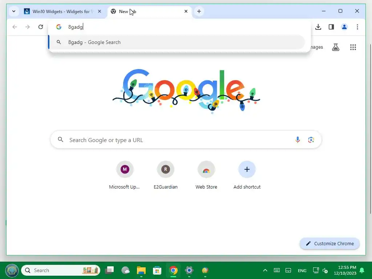Open File Explorer from the taskbar
Viewport: 372px width, 279px height.
click(141, 270)
